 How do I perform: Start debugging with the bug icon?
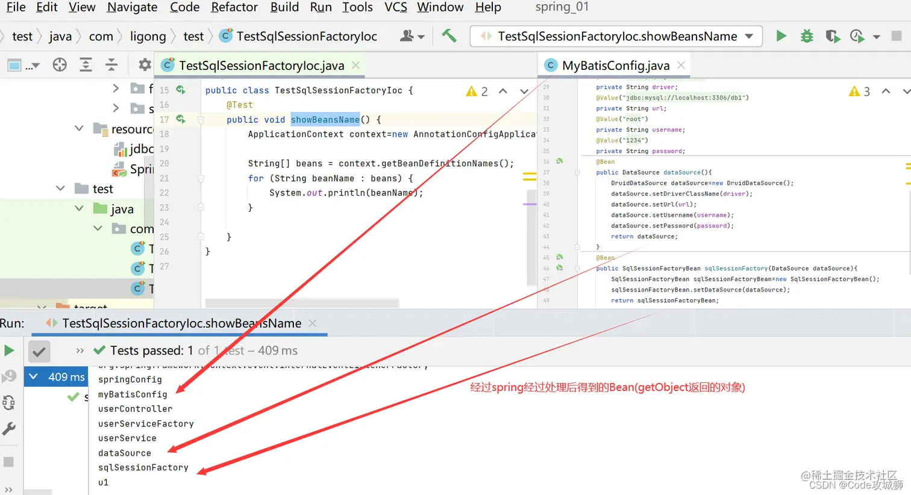[807, 36]
